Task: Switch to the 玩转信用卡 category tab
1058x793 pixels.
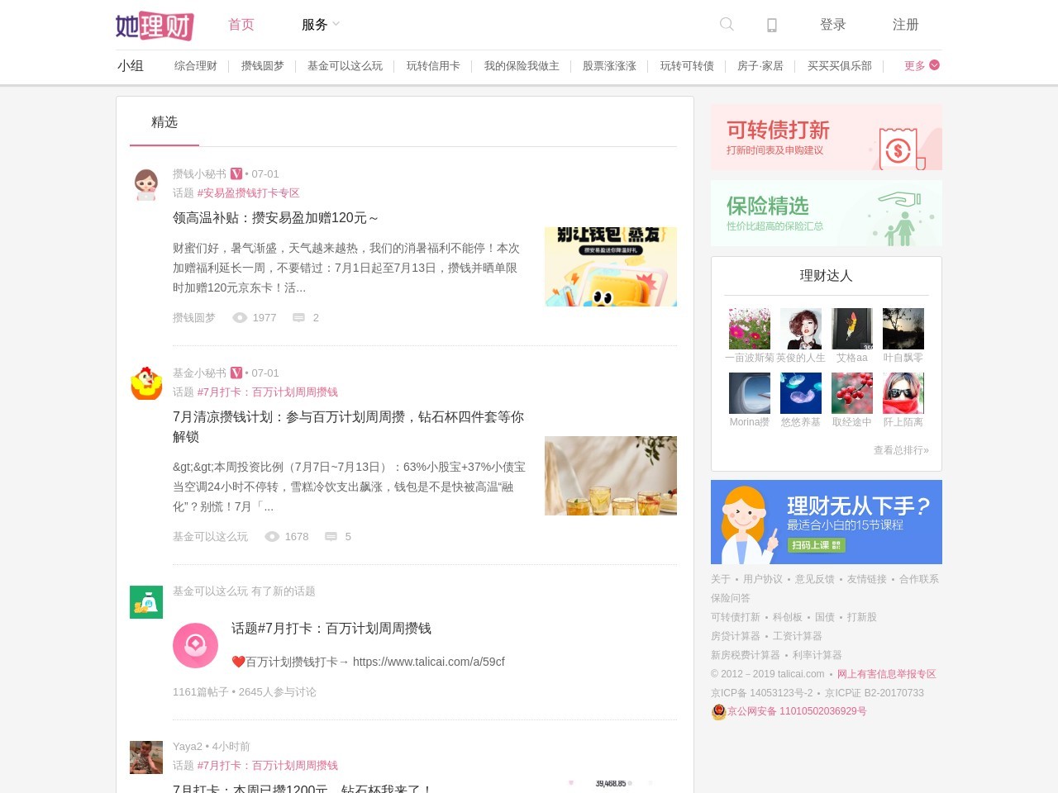Action: pos(433,66)
